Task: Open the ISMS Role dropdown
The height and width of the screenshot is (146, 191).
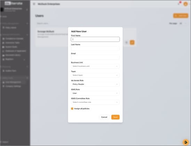Action: pos(95,93)
